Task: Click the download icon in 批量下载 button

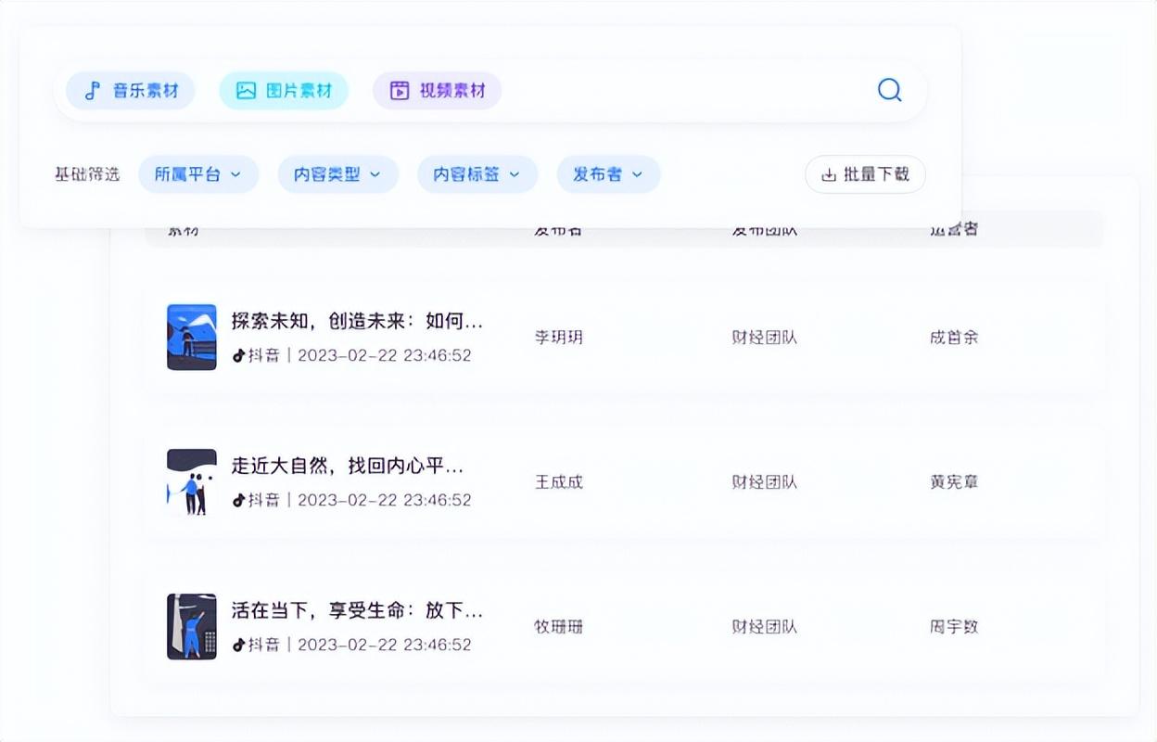Action: 829,174
